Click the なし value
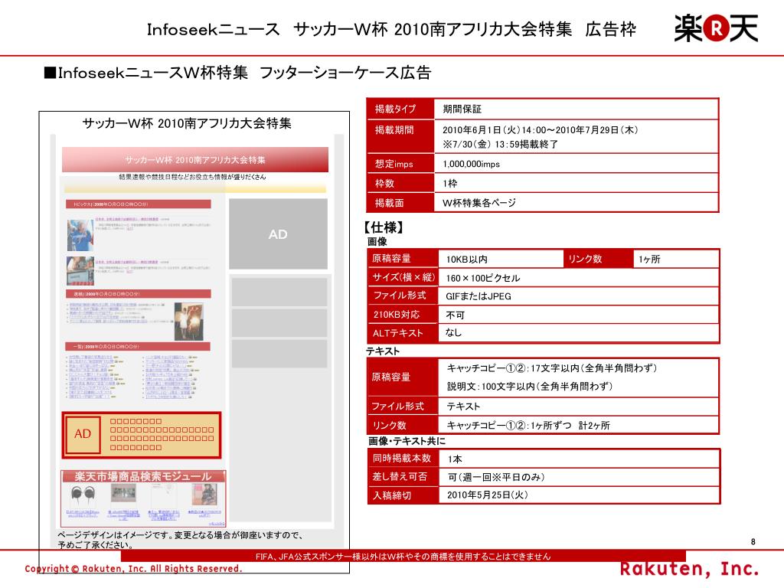This screenshot has height=588, width=784. 453,332
